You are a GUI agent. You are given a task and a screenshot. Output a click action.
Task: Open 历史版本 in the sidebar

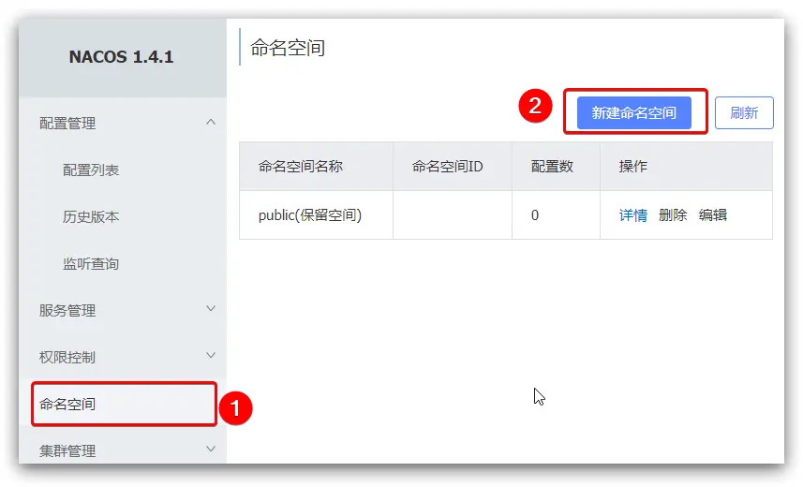(91, 217)
